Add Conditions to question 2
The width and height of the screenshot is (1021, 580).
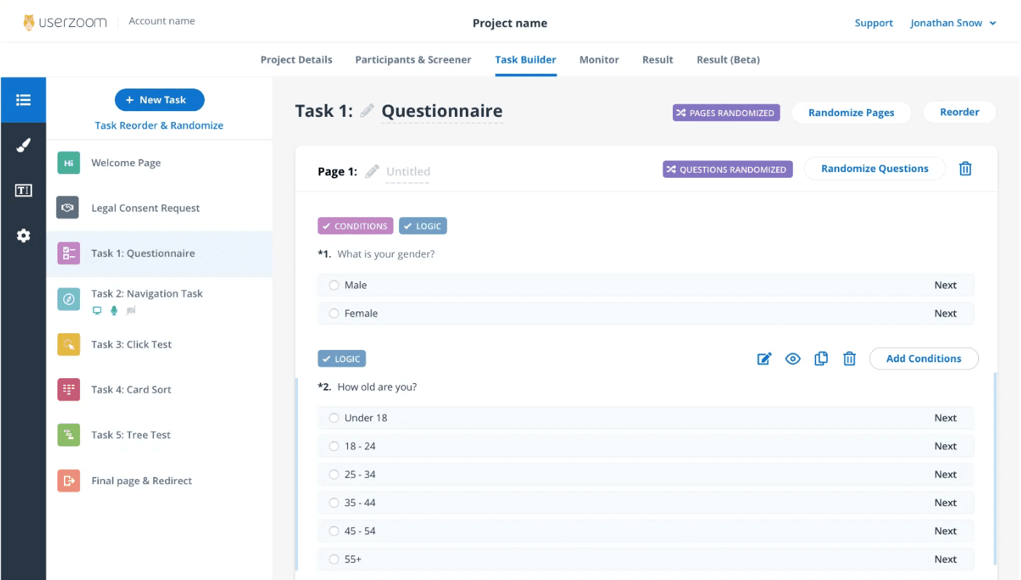pos(924,358)
